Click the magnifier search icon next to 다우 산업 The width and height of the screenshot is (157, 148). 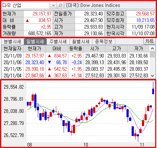[x=60, y=5]
